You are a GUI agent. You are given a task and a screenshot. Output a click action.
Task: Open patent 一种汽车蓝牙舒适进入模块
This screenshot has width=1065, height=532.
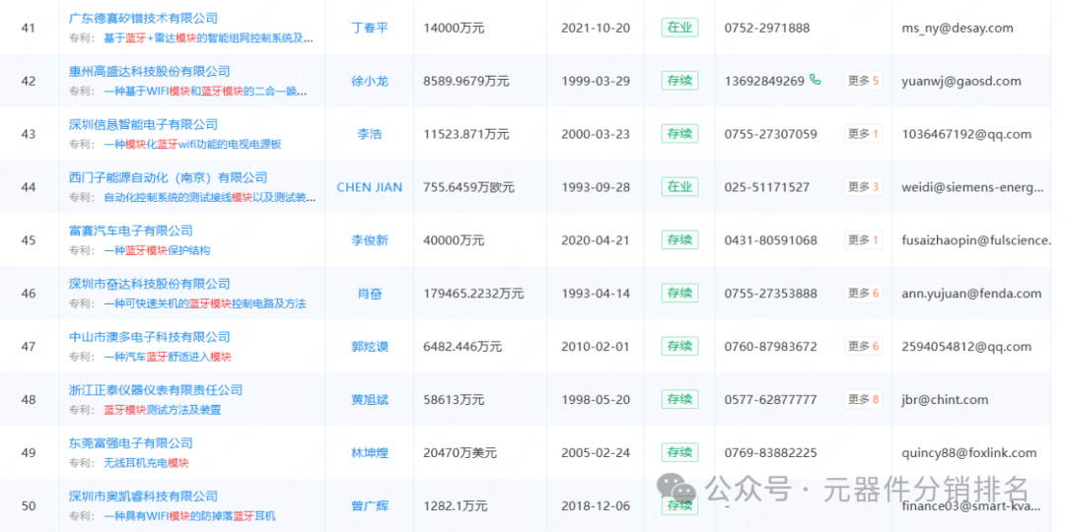(x=168, y=357)
